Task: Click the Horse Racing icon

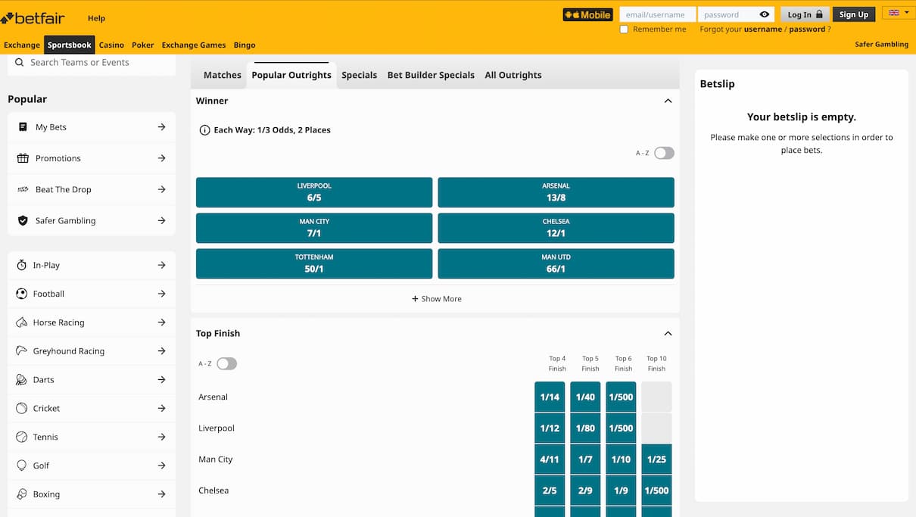Action: tap(21, 322)
